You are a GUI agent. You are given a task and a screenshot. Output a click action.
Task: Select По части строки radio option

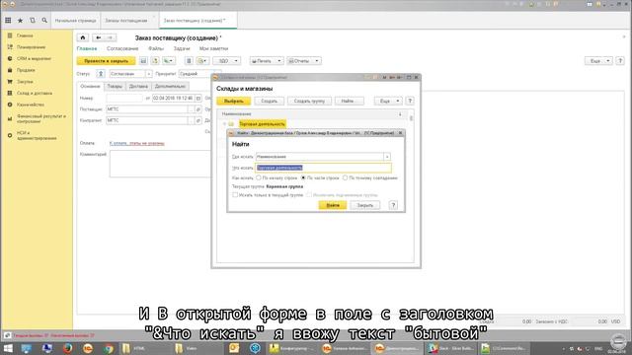[303, 177]
